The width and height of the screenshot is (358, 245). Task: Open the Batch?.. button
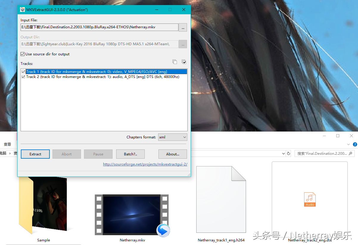click(130, 154)
